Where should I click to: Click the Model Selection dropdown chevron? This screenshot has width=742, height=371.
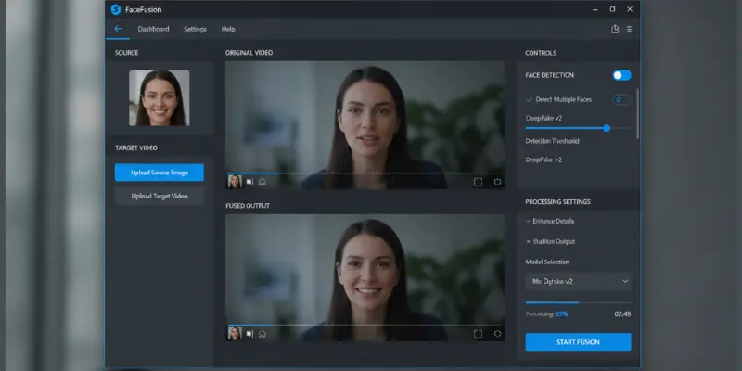[x=625, y=281]
